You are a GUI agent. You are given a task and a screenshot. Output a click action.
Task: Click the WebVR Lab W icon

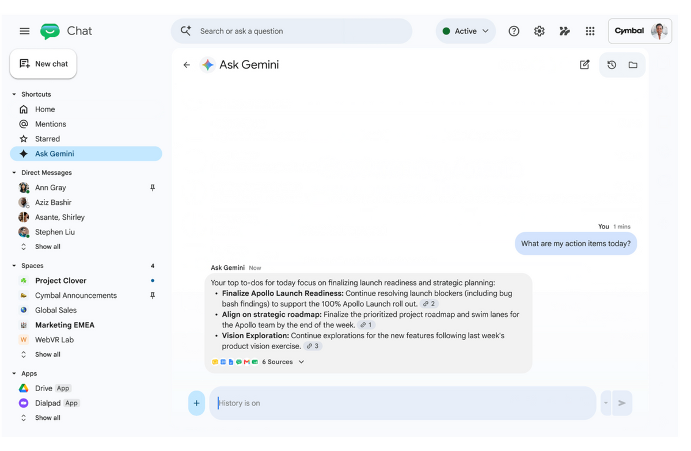pyautogui.click(x=24, y=340)
